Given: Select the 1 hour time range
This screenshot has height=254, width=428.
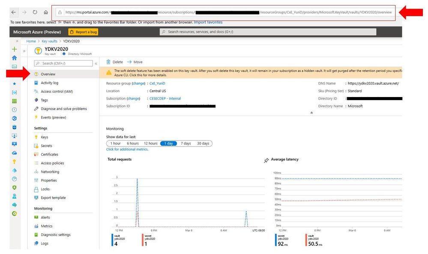Looking at the screenshot, I should tap(115, 143).
